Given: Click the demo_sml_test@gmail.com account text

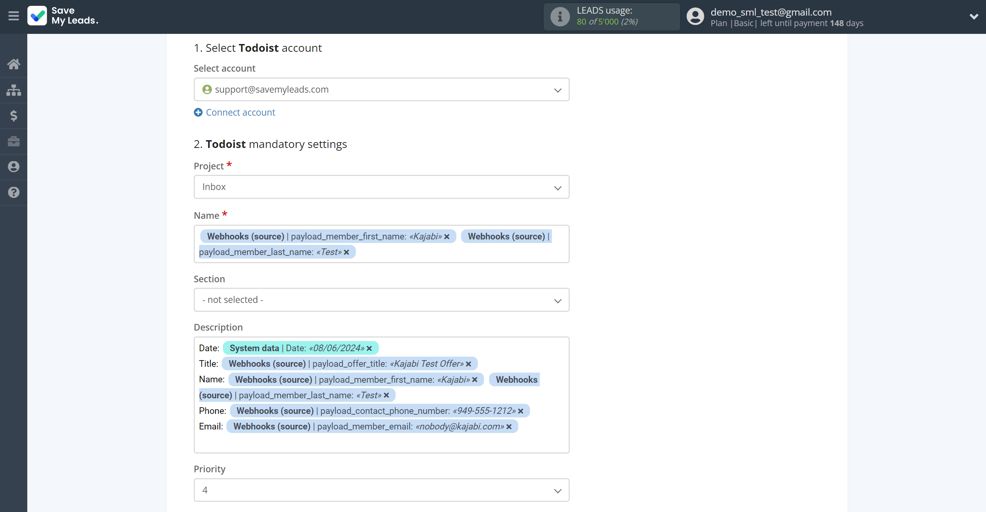Looking at the screenshot, I should point(771,12).
